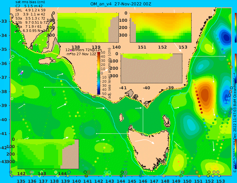Click latitude label -42
Screen dimensions: 237x183
pyautogui.click(x=3, y=148)
